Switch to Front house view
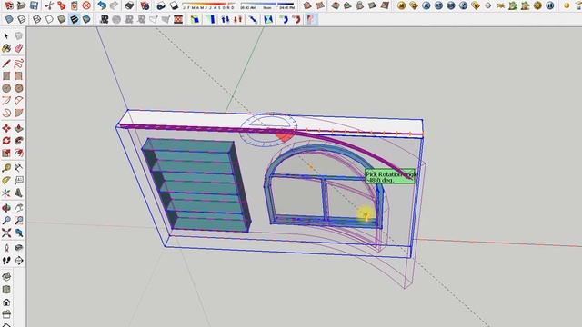582x327 pixels. point(6,302)
